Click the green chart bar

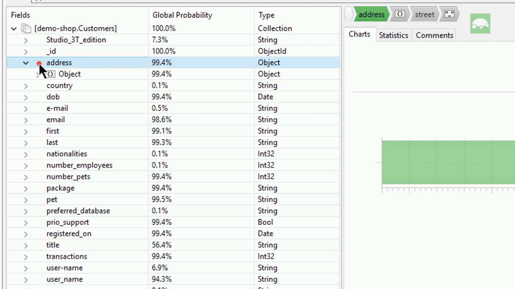[x=448, y=162]
